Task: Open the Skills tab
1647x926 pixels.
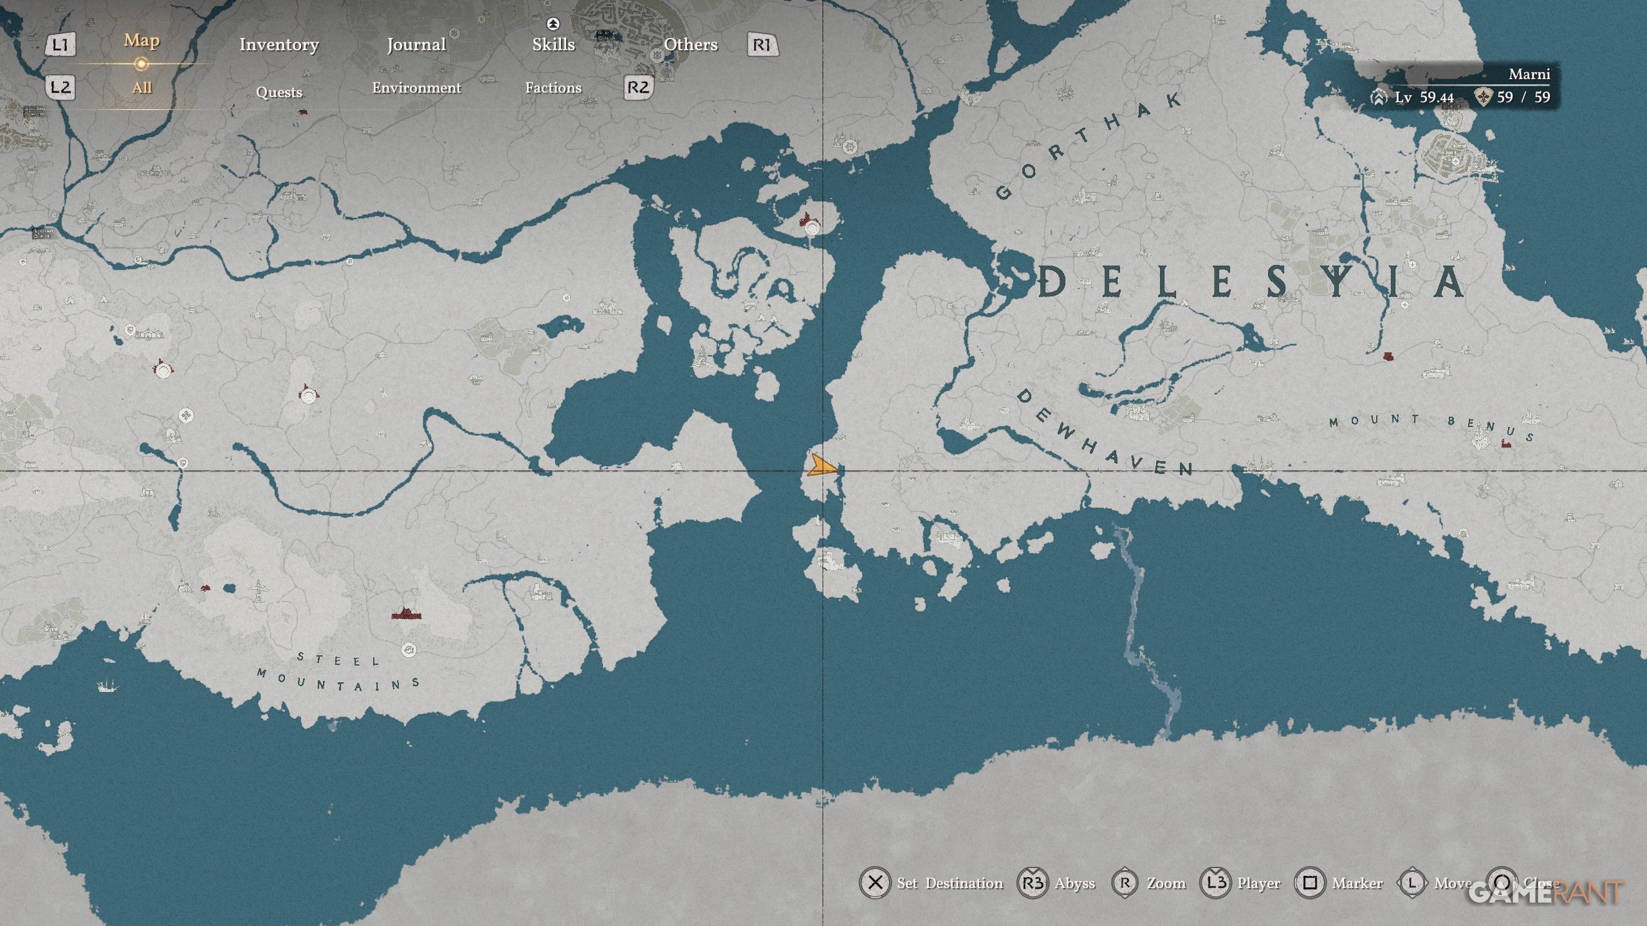Action: [x=553, y=44]
